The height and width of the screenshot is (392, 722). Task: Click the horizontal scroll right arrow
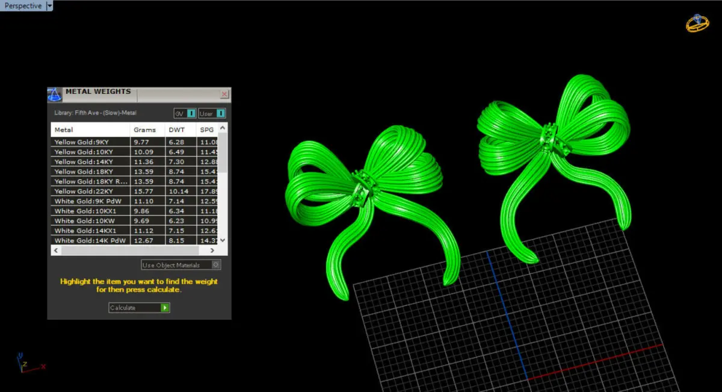(214, 249)
